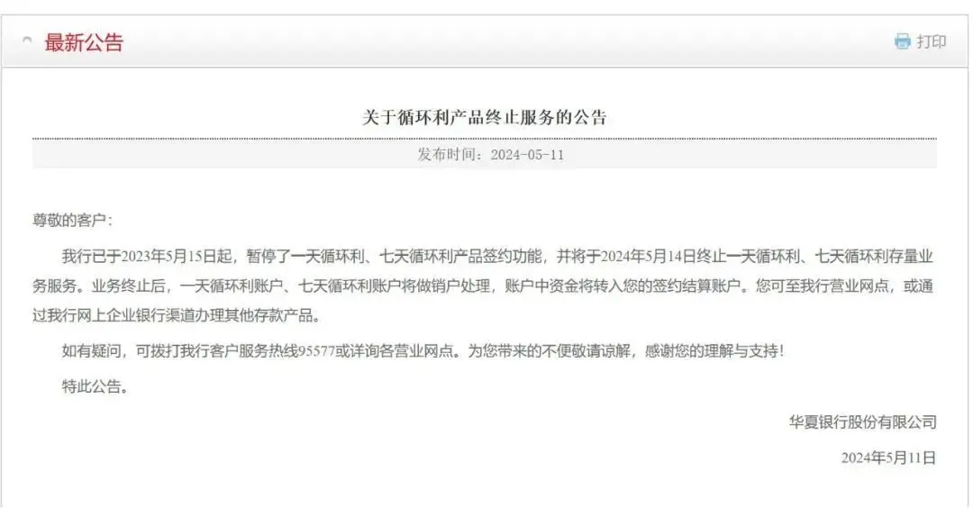Click the dotted separator under the title
This screenshot has width=973, height=508.
pyautogui.click(x=485, y=139)
